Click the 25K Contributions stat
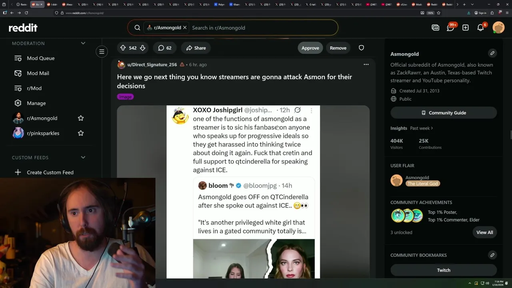 pos(430,144)
